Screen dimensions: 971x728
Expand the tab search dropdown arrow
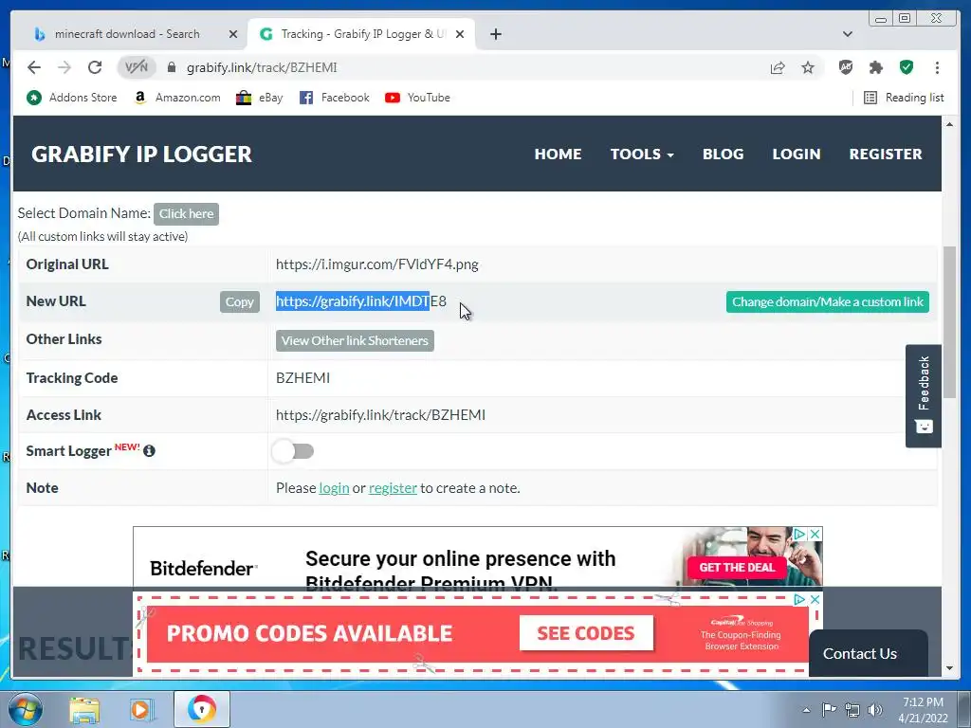coord(847,34)
